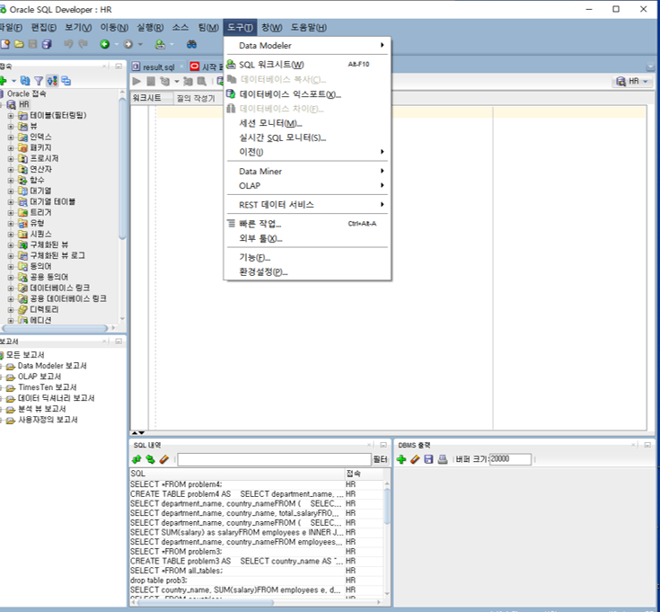Viewport: 660px width, 612px height.
Task: Click the Quick Actions menu icon
Action: pos(231,223)
